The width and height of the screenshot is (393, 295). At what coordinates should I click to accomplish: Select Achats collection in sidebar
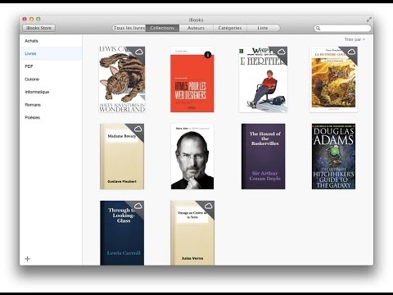pos(51,41)
